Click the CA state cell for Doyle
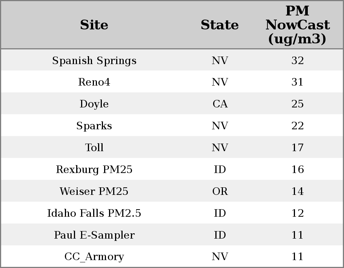Screen dimensions: 344x268 220,104
